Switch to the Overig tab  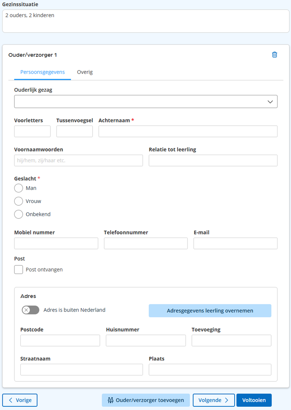[x=85, y=72]
